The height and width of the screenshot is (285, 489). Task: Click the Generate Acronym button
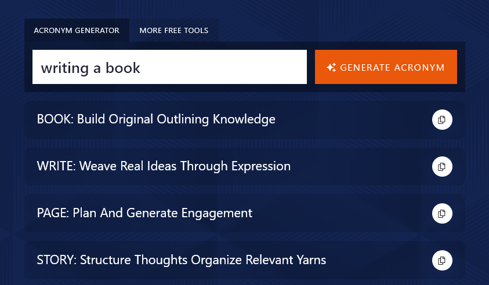tap(386, 67)
